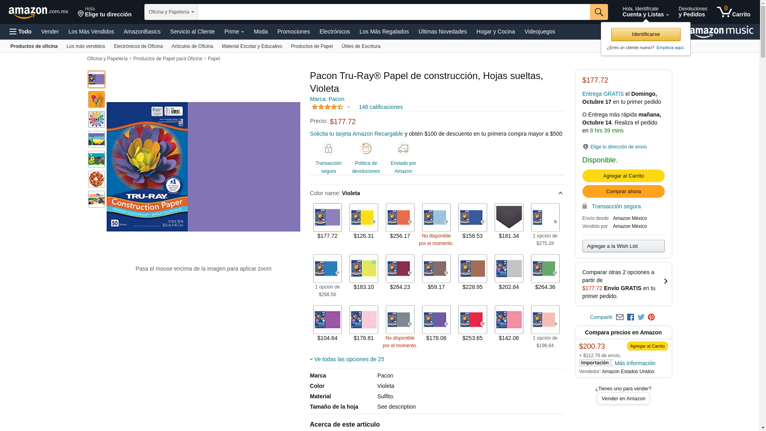The image size is (766, 431).
Task: Open the Promociones nav item
Action: tap(294, 32)
